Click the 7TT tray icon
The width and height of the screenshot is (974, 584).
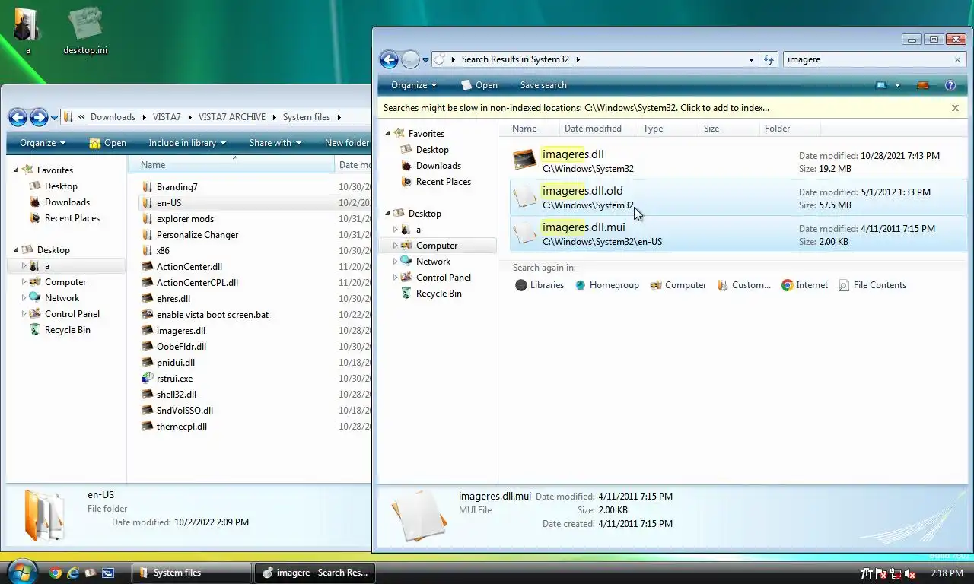(x=867, y=573)
